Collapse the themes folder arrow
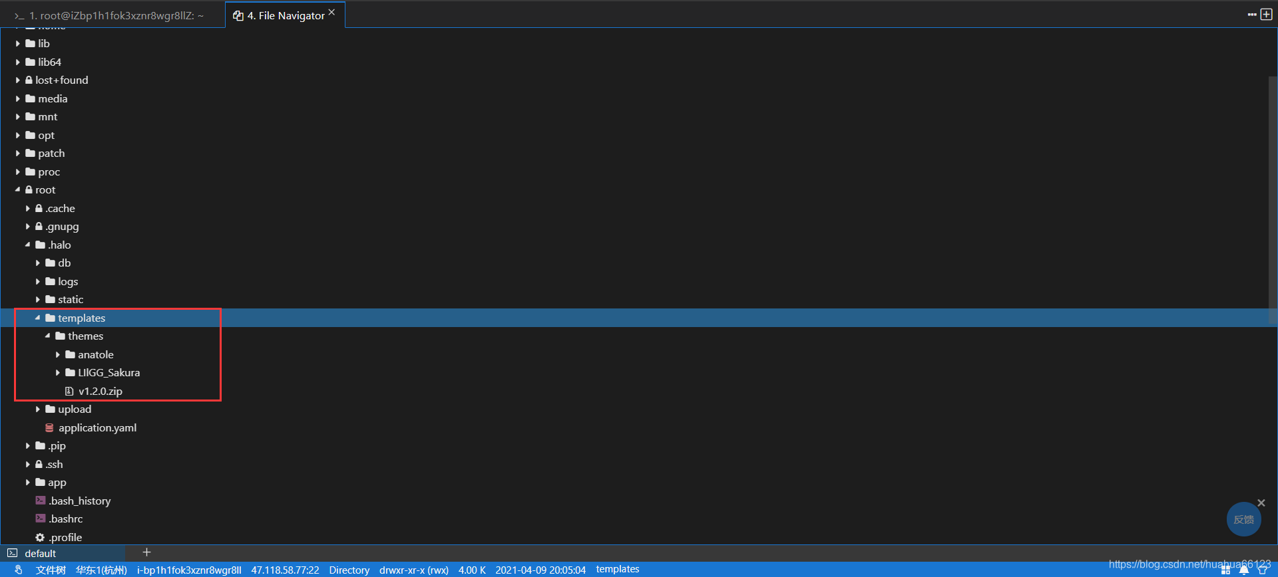 (x=48, y=336)
